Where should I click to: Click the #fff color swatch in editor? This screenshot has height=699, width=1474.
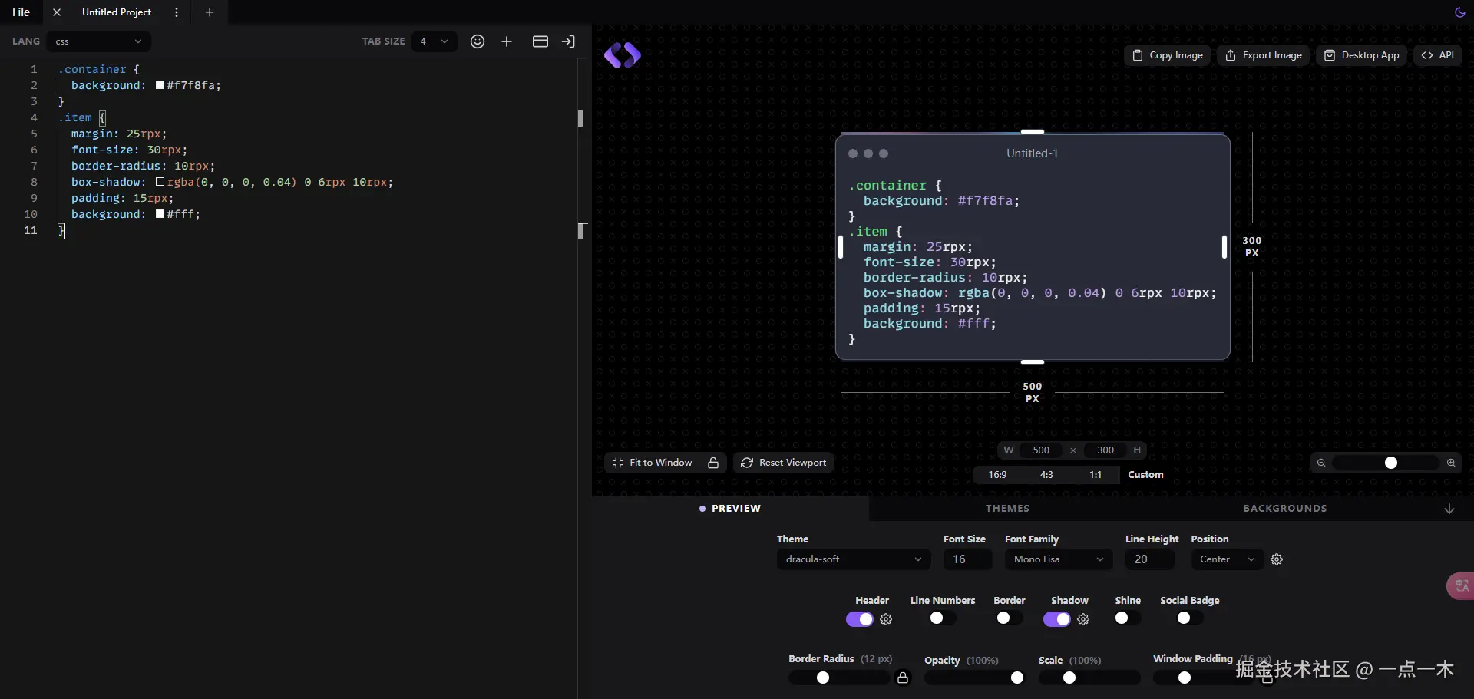[160, 214]
